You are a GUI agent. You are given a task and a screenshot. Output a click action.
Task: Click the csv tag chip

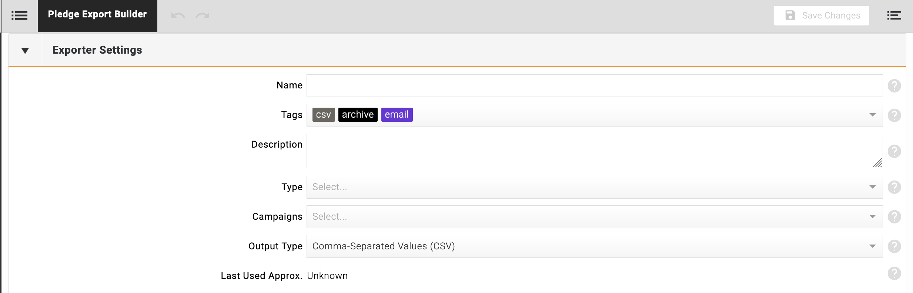pos(324,115)
